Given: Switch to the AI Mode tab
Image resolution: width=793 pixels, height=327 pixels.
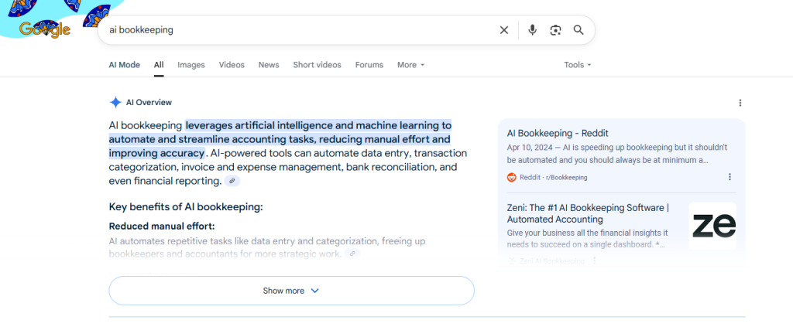Looking at the screenshot, I should [124, 65].
